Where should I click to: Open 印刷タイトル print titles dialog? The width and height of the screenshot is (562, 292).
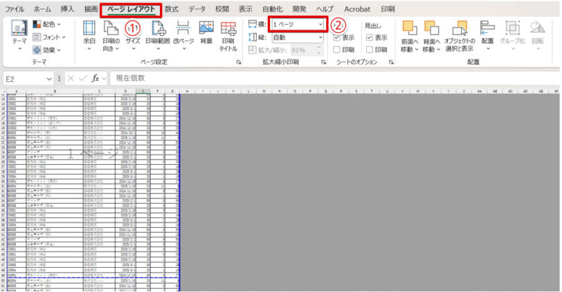(x=228, y=36)
